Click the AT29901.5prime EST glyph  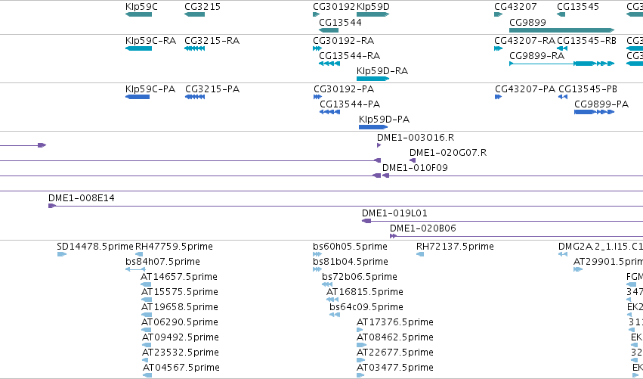click(578, 269)
